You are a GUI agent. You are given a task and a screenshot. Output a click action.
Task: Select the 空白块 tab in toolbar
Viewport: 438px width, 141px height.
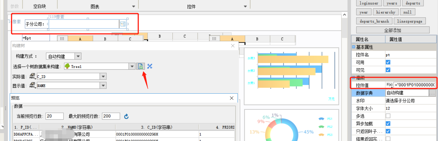pos(40,6)
